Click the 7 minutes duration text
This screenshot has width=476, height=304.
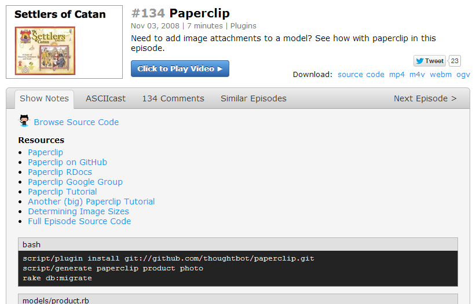click(x=205, y=26)
